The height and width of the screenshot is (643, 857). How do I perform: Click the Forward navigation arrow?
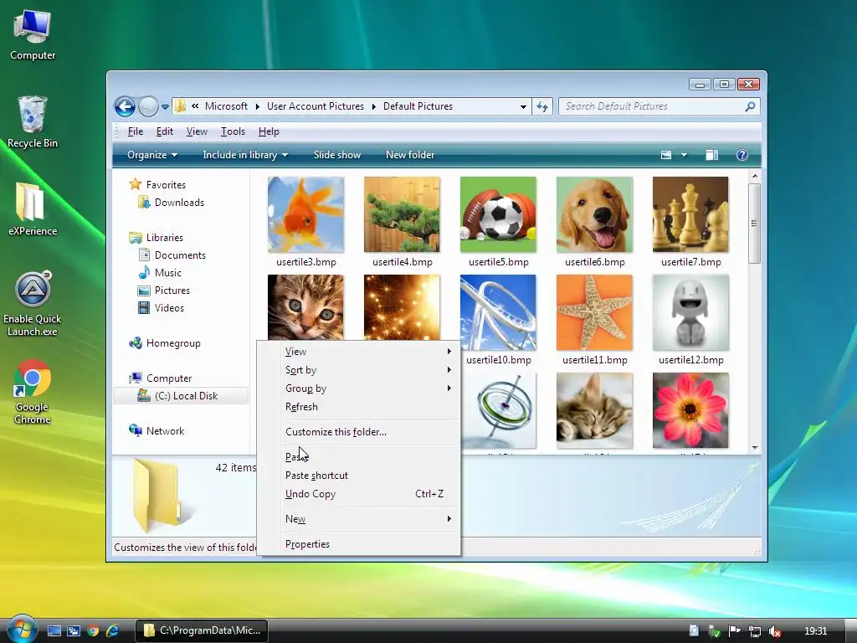pyautogui.click(x=147, y=106)
